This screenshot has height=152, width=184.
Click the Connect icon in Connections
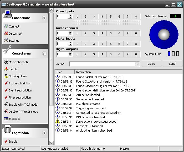(x=6, y=26)
